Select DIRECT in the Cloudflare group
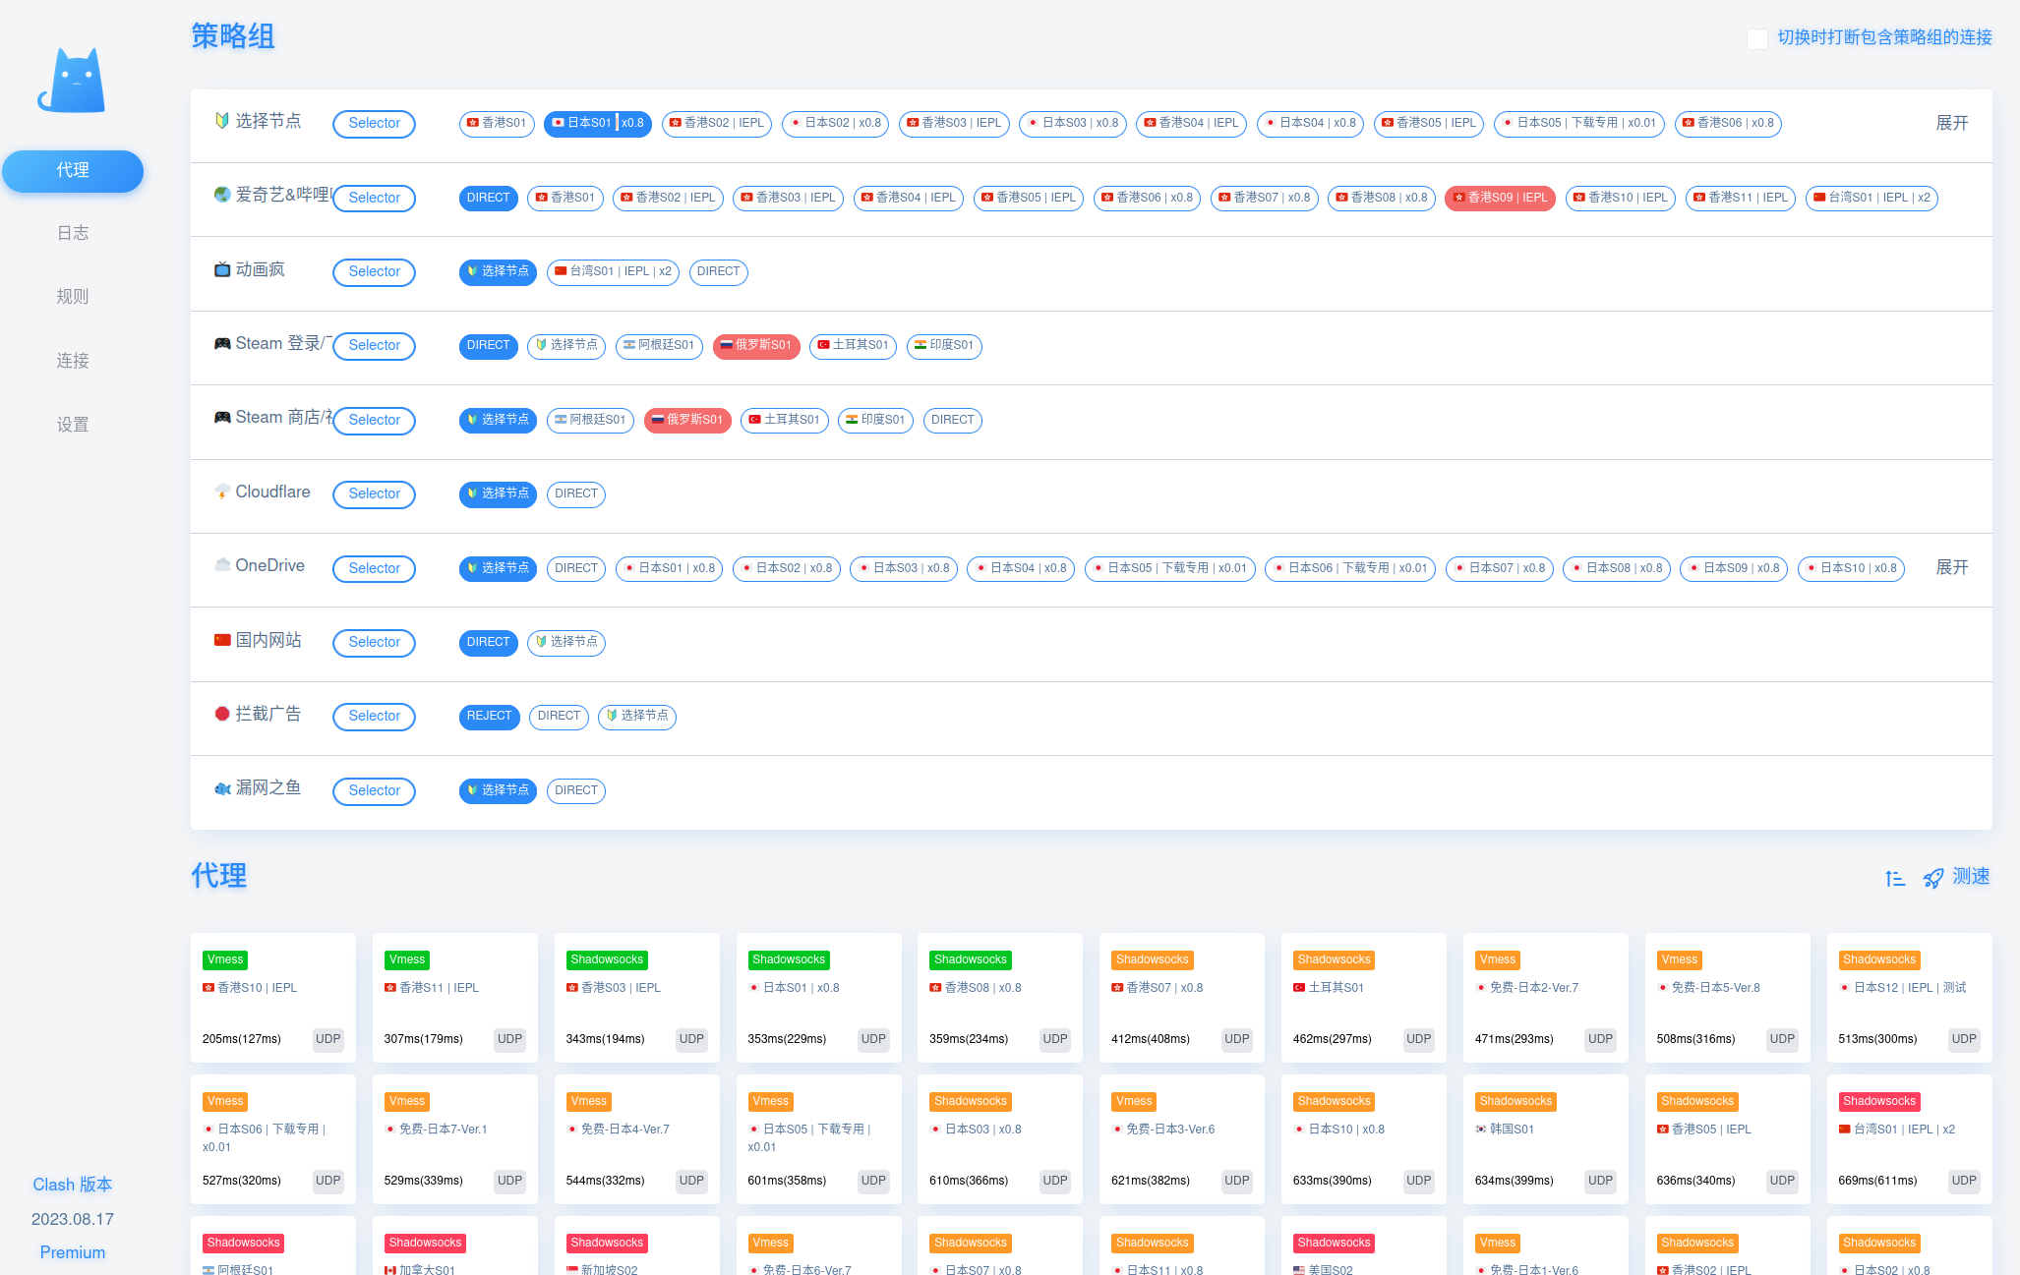Viewport: 2020px width, 1275px height. 575,493
